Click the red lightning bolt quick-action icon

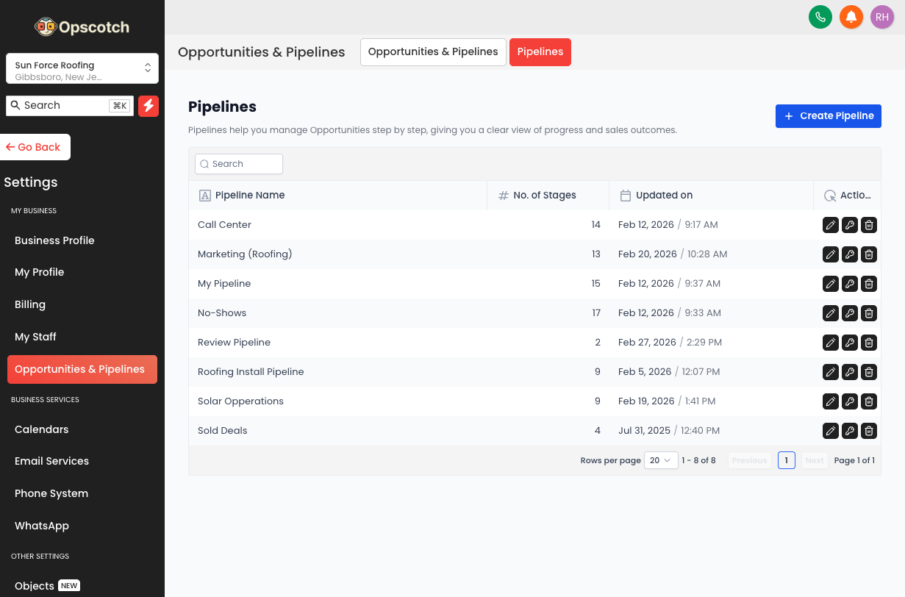[x=149, y=106]
